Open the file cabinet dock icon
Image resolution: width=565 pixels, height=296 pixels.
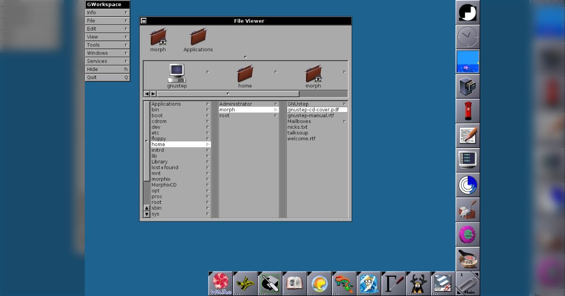point(468,86)
